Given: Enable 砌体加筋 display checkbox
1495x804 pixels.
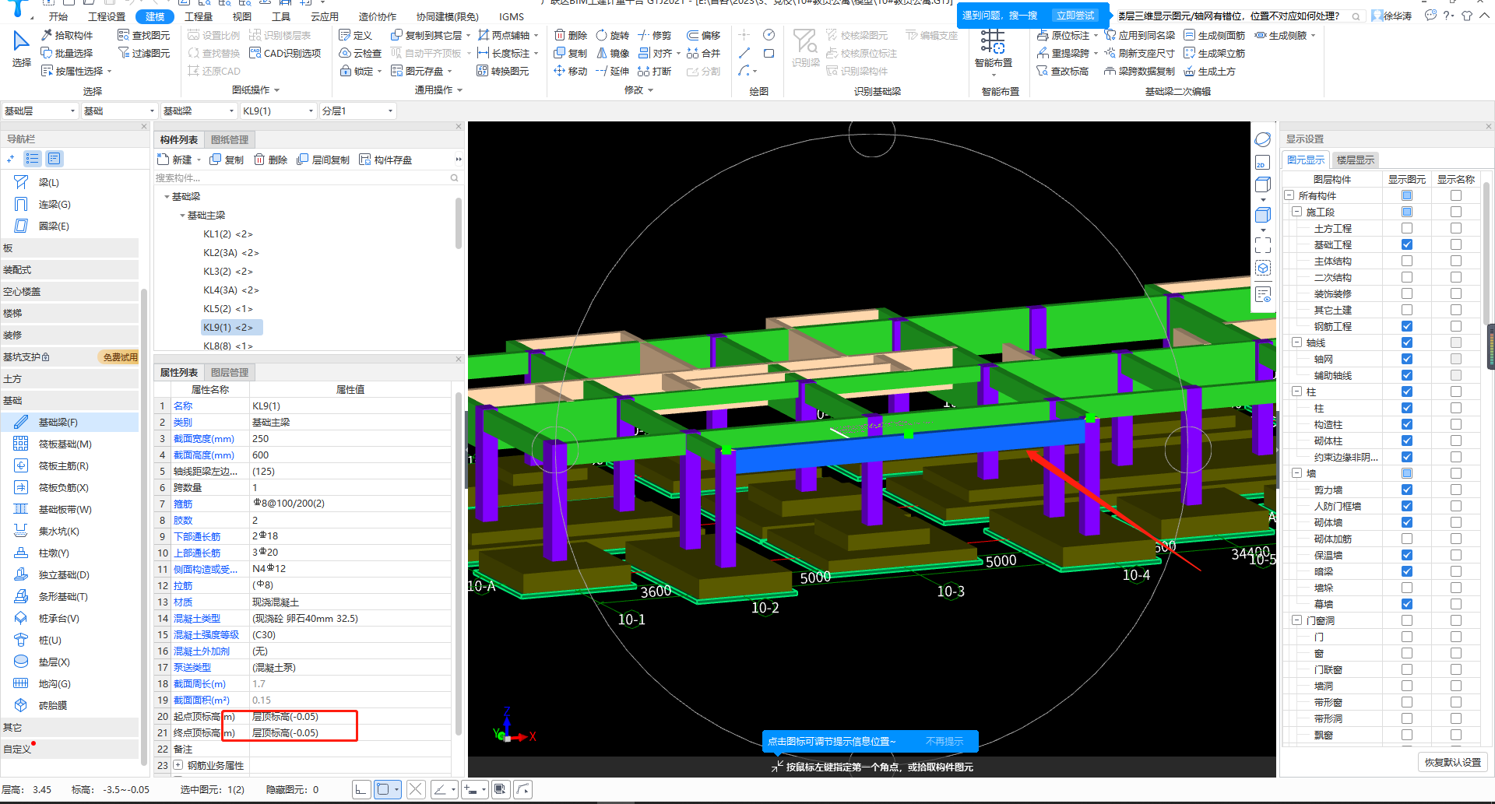Looking at the screenshot, I should (1407, 539).
